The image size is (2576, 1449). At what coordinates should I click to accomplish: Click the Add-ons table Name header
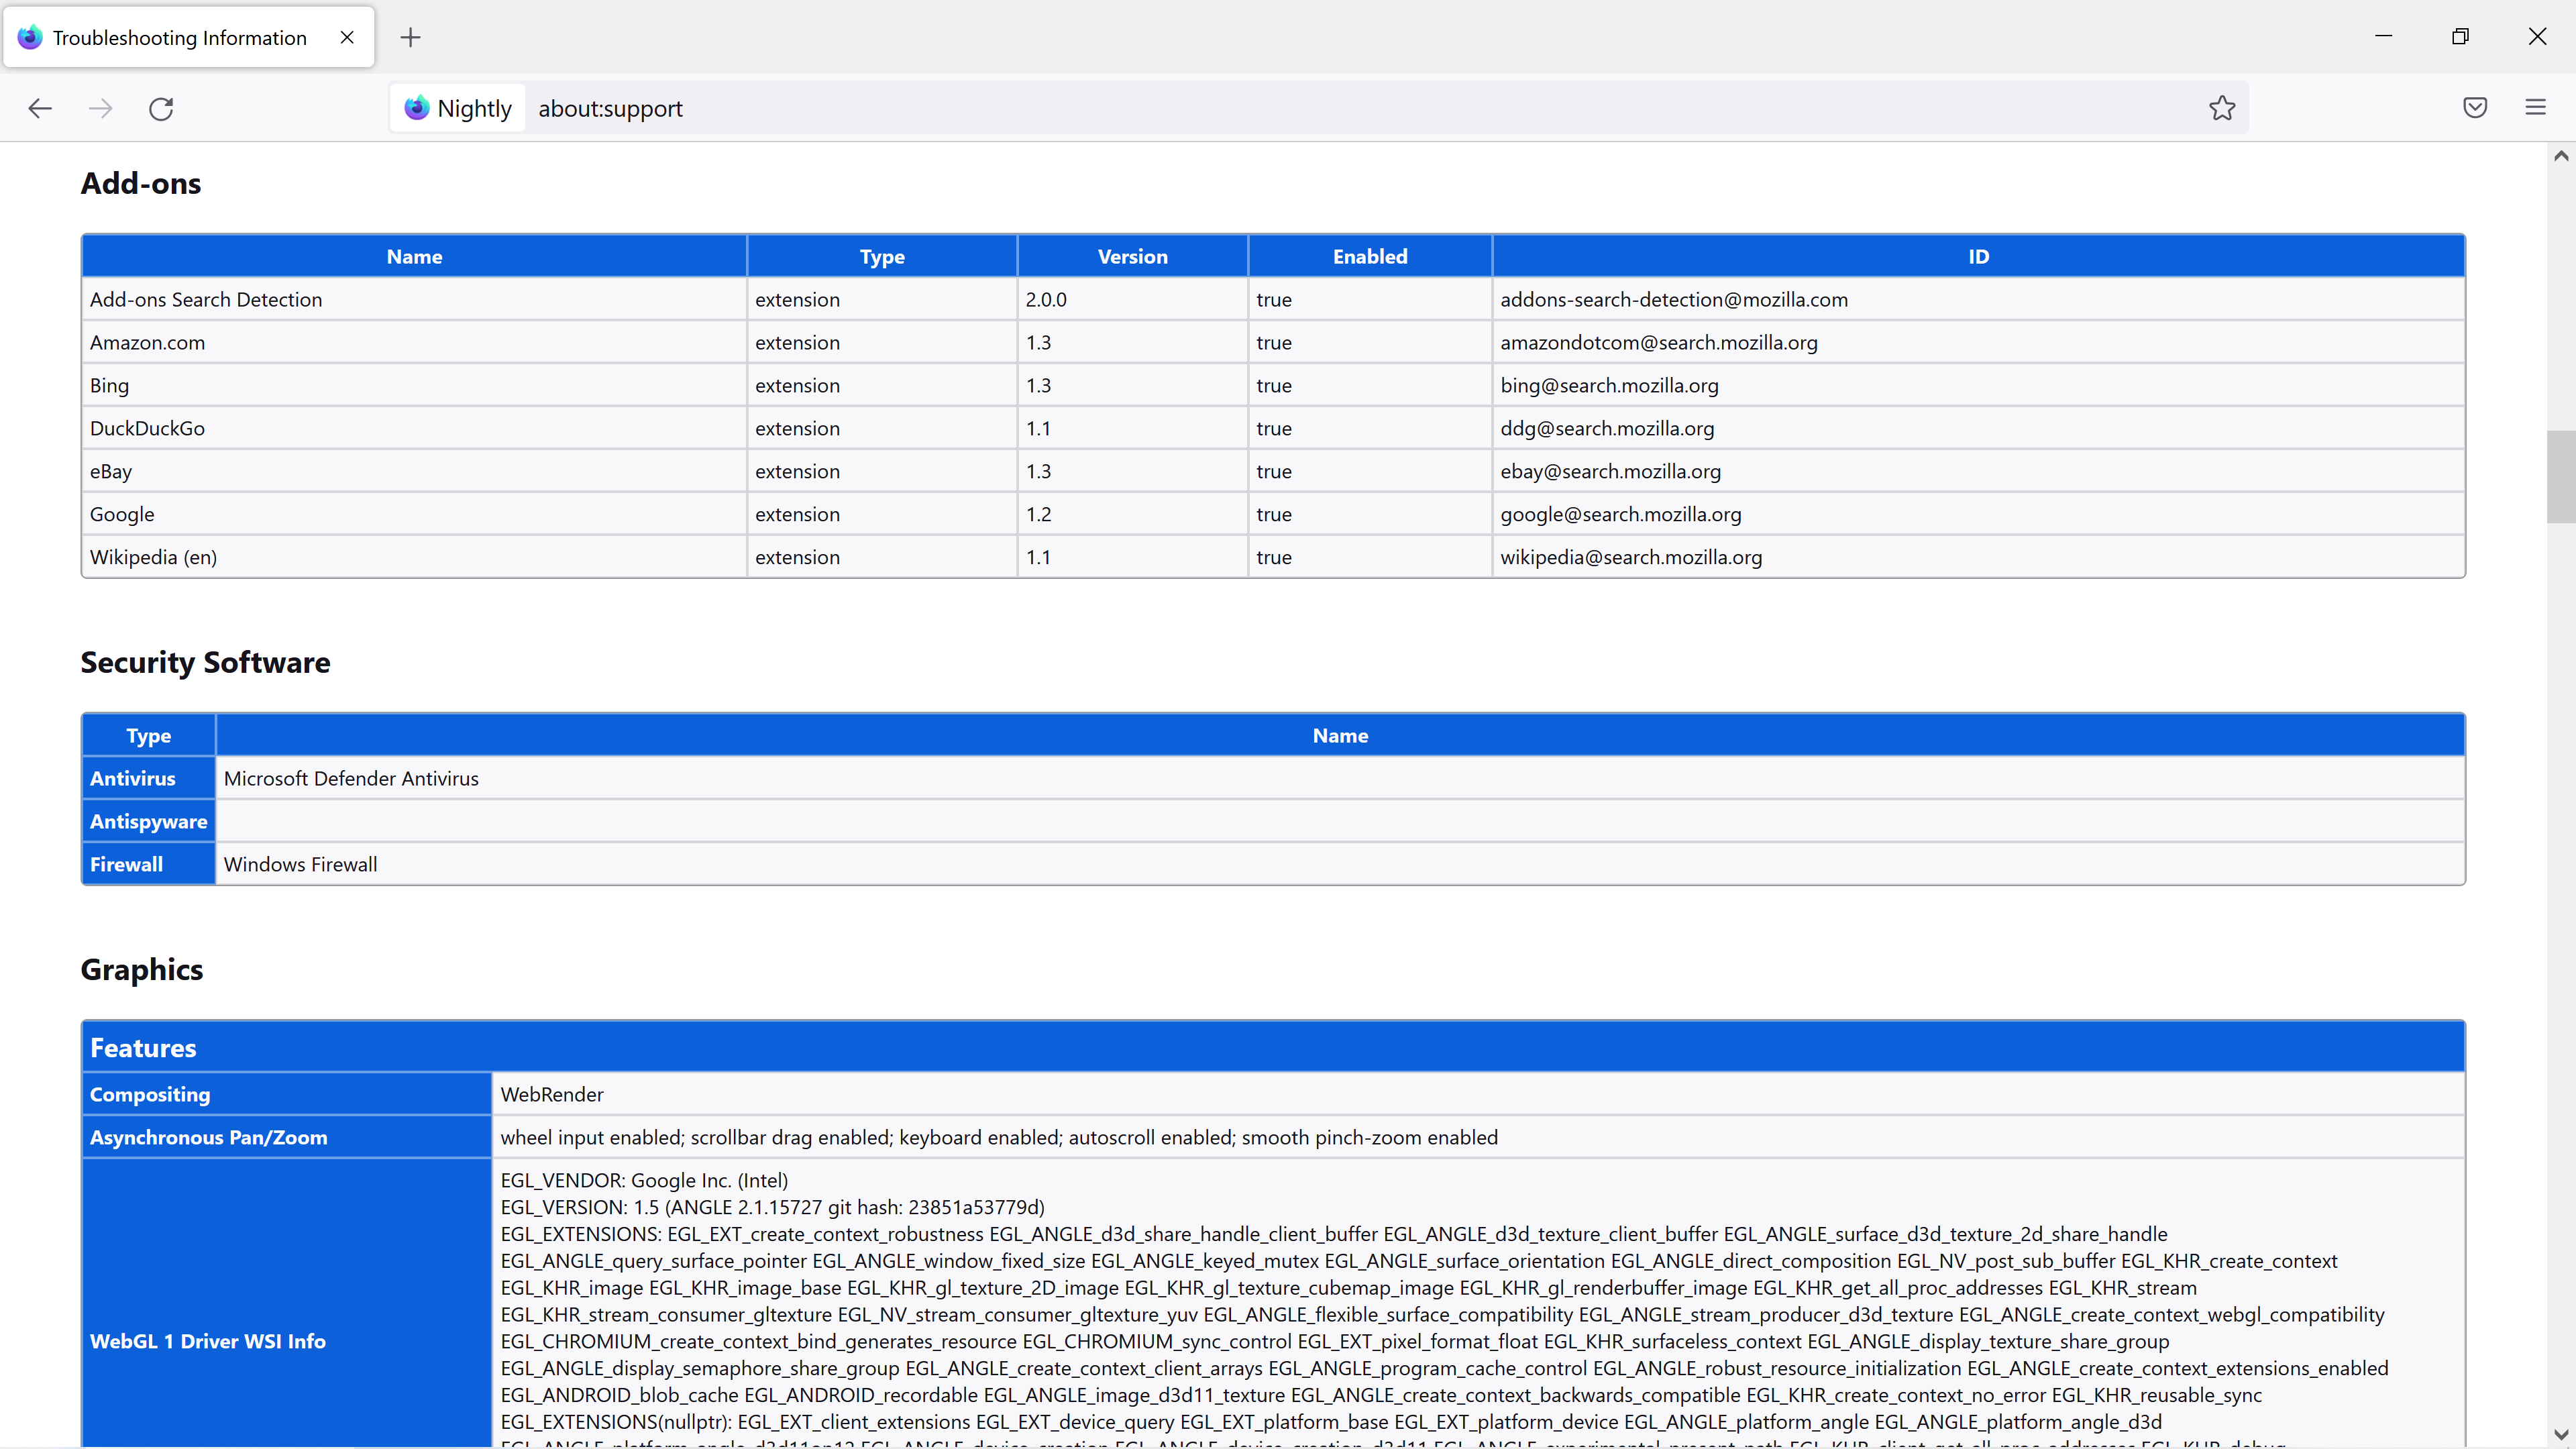pos(414,256)
